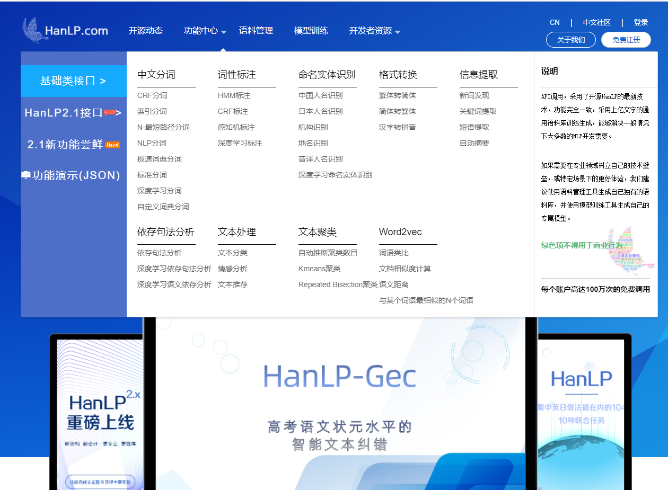
Task: Open 依存句法分析 link under its heading
Action: tap(160, 253)
